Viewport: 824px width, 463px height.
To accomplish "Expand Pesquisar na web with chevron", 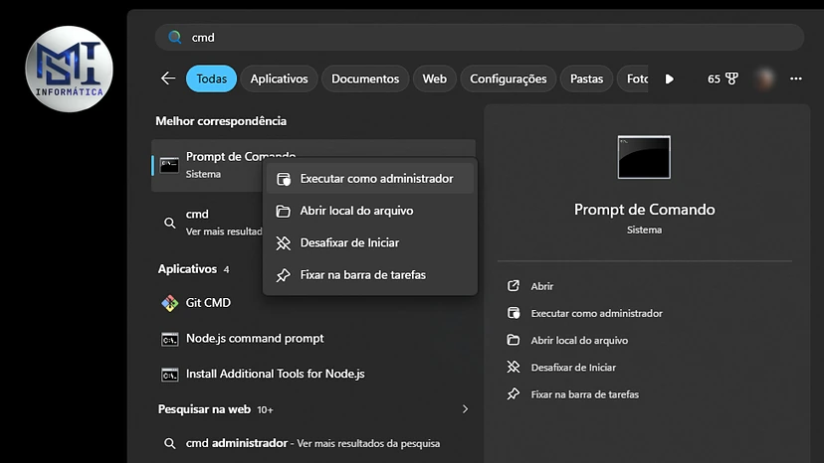I will tap(465, 409).
